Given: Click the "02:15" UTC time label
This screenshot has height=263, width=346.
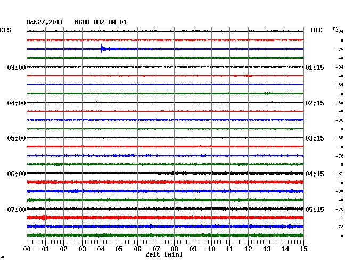Looking at the screenshot, I should click(315, 103).
